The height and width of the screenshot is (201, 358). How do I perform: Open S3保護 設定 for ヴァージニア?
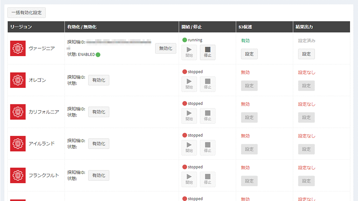tap(249, 54)
